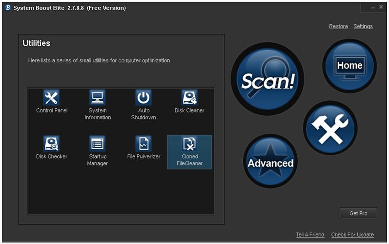Open the Auto Shutdown utility
Image resolution: width=389 pixels, height=244 pixels.
(143, 105)
